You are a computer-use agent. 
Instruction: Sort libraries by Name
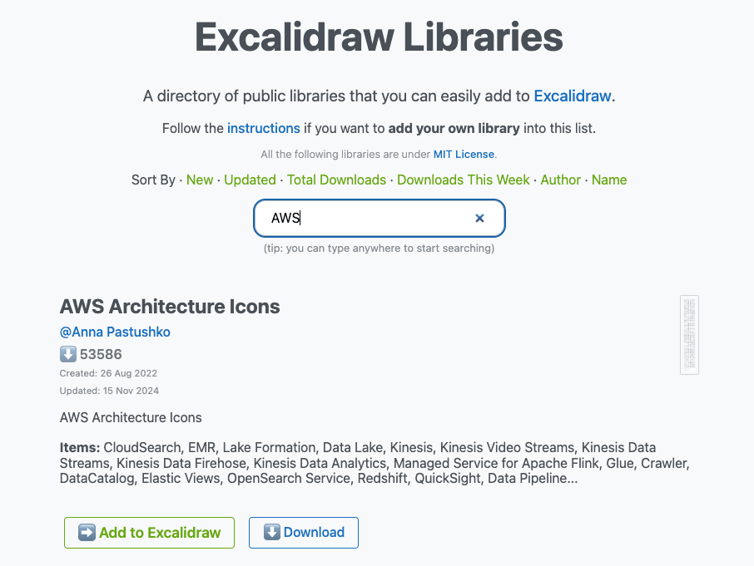point(609,180)
